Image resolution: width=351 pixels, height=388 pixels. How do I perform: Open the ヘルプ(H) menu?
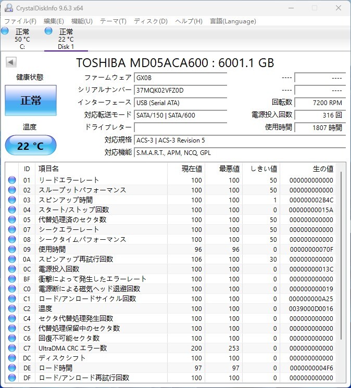click(x=189, y=21)
